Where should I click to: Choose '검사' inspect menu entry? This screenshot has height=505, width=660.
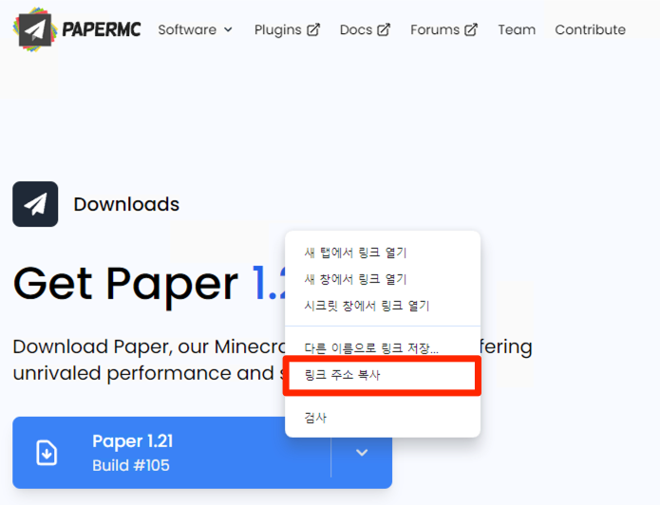(x=383, y=418)
